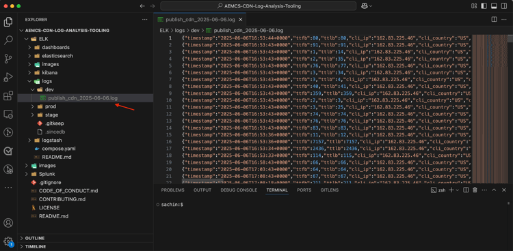Switch to the PROBLEMS tab
513x251 pixels.
coord(173,190)
